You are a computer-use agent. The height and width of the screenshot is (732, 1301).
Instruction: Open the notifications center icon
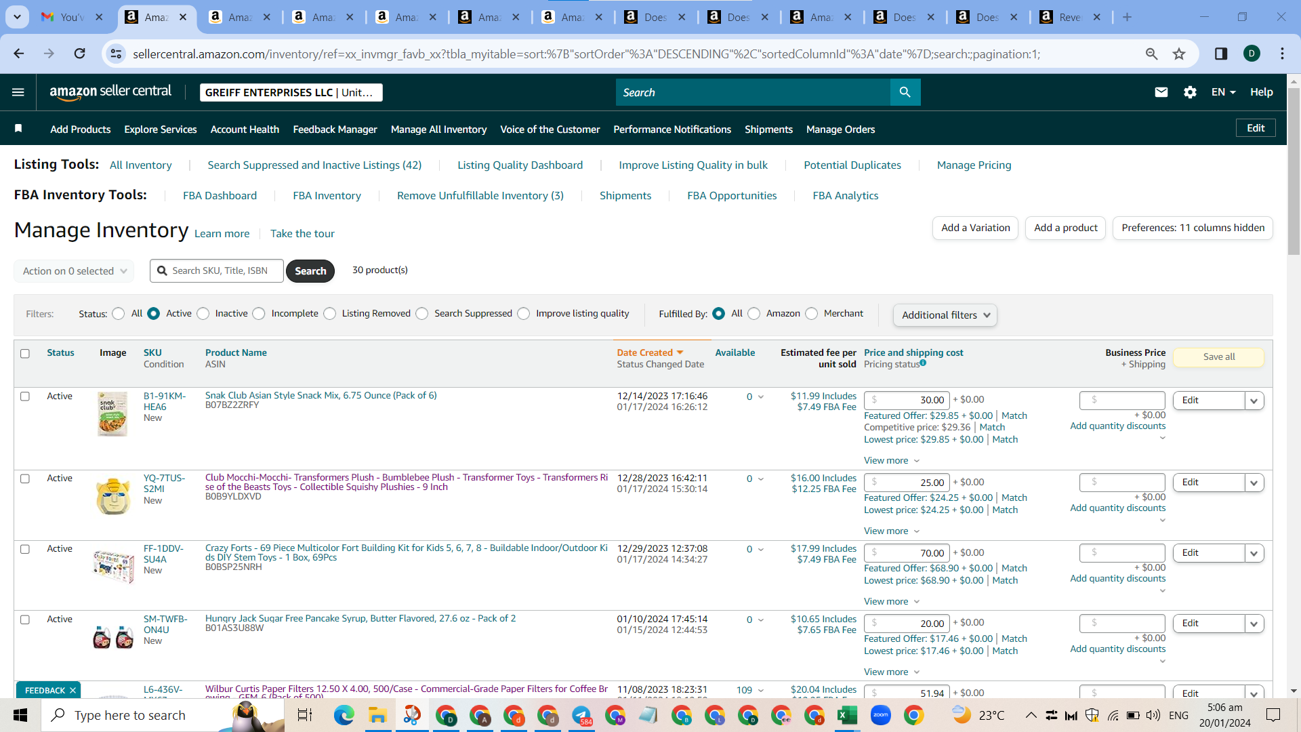tap(1273, 715)
